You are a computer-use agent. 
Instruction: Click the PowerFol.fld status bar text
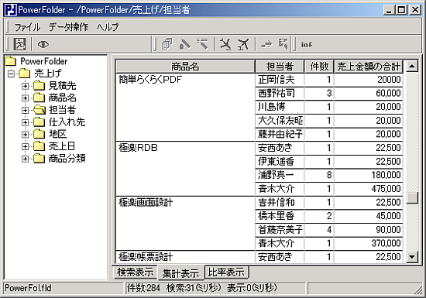28,288
